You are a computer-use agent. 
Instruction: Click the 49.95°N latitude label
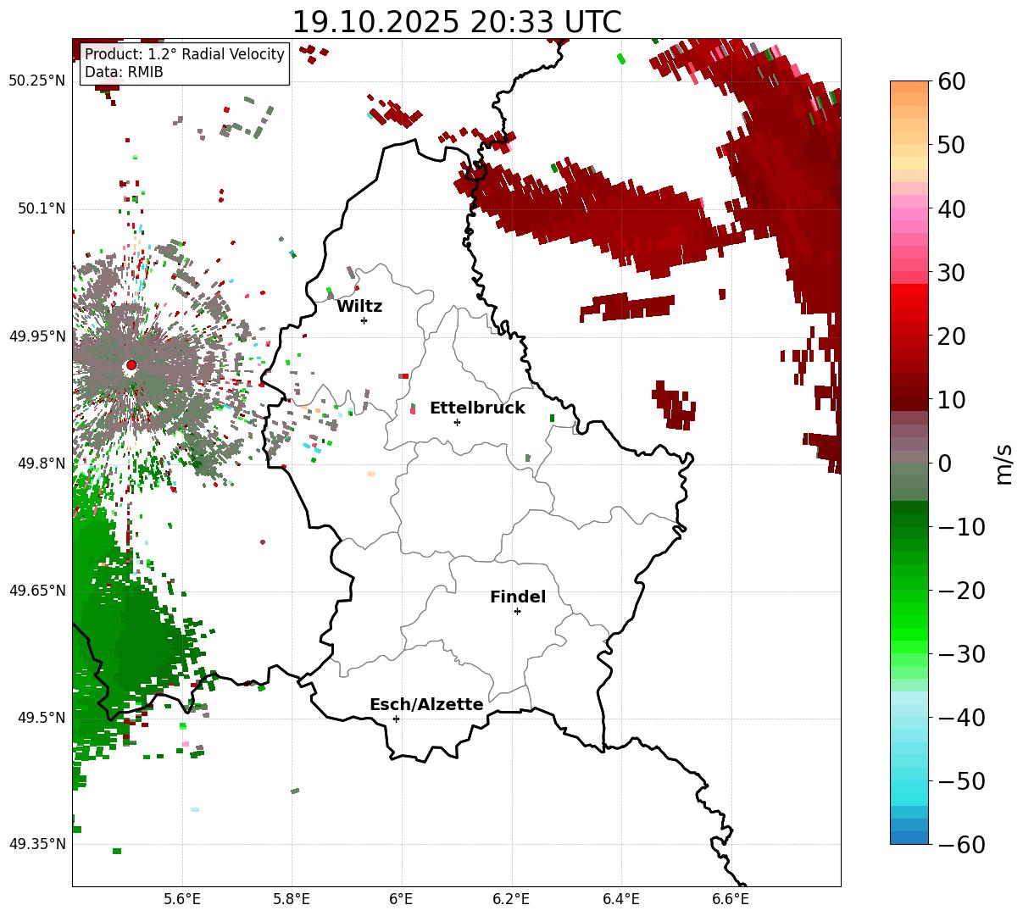pos(36,336)
